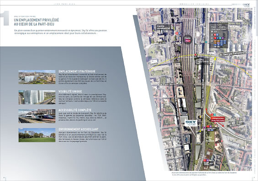Select the Emplacement Stratégique heading
The height and width of the screenshot is (181, 258).
pyautogui.click(x=77, y=71)
